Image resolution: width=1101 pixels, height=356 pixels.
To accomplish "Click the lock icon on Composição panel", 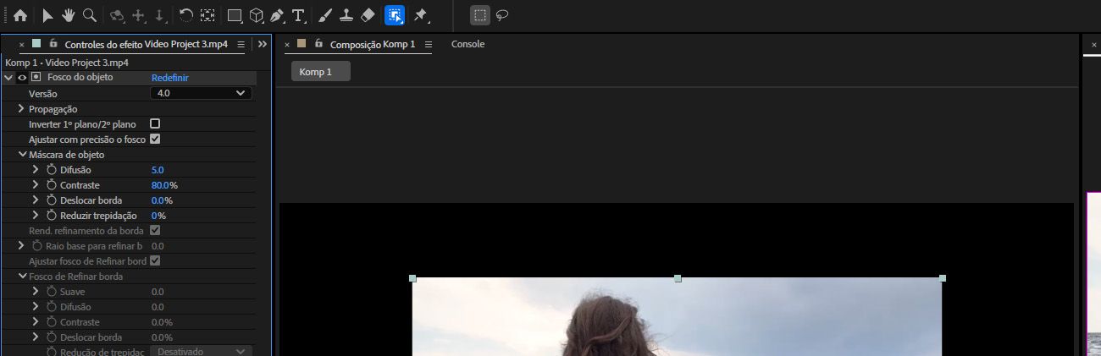I will click(318, 43).
